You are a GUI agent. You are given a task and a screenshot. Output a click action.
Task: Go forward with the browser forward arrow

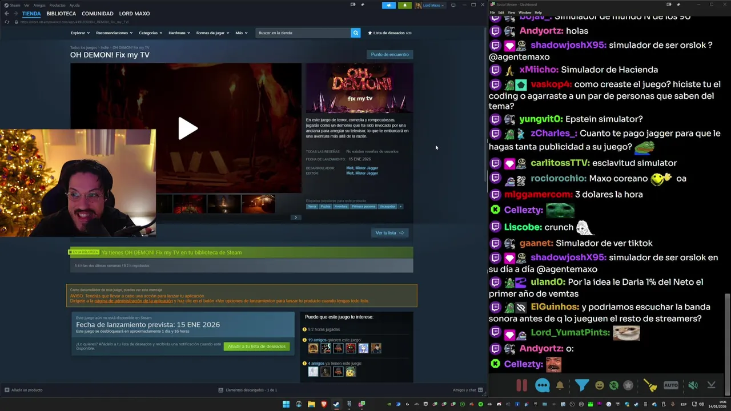(15, 13)
